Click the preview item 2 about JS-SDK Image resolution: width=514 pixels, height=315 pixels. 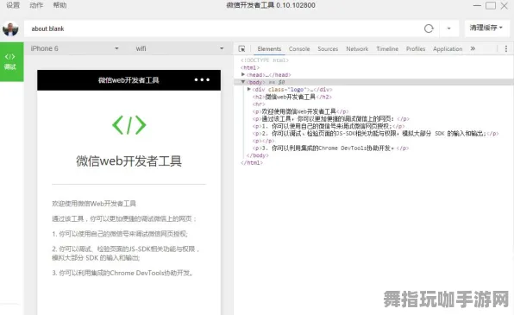[126, 253]
